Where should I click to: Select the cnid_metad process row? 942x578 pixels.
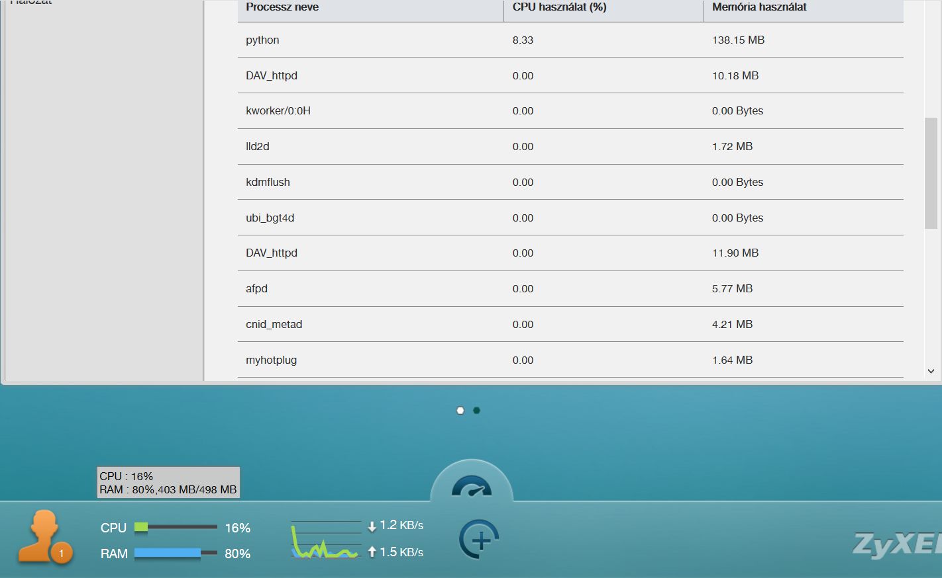[570, 324]
